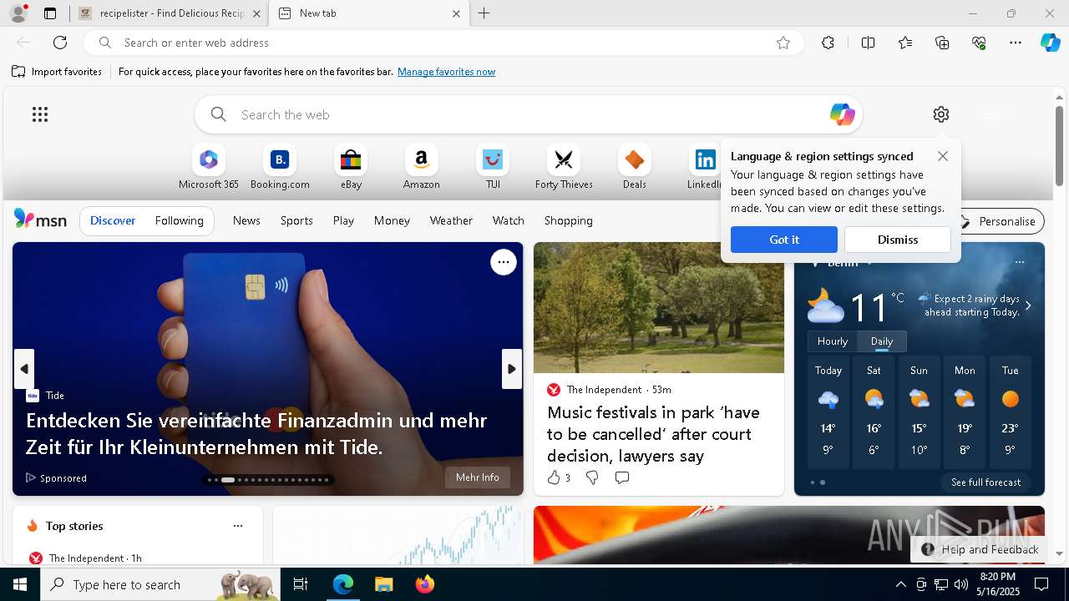Open the News menu item
Image resolution: width=1069 pixels, height=601 pixels.
click(x=246, y=220)
